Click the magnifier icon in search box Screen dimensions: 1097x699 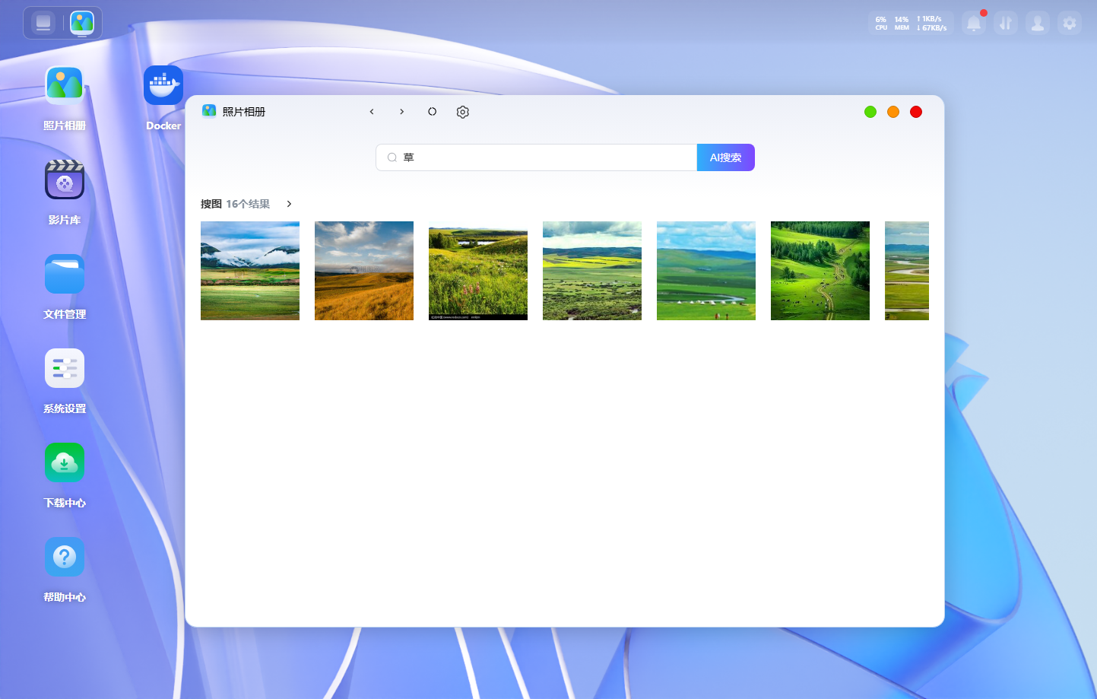coord(392,157)
